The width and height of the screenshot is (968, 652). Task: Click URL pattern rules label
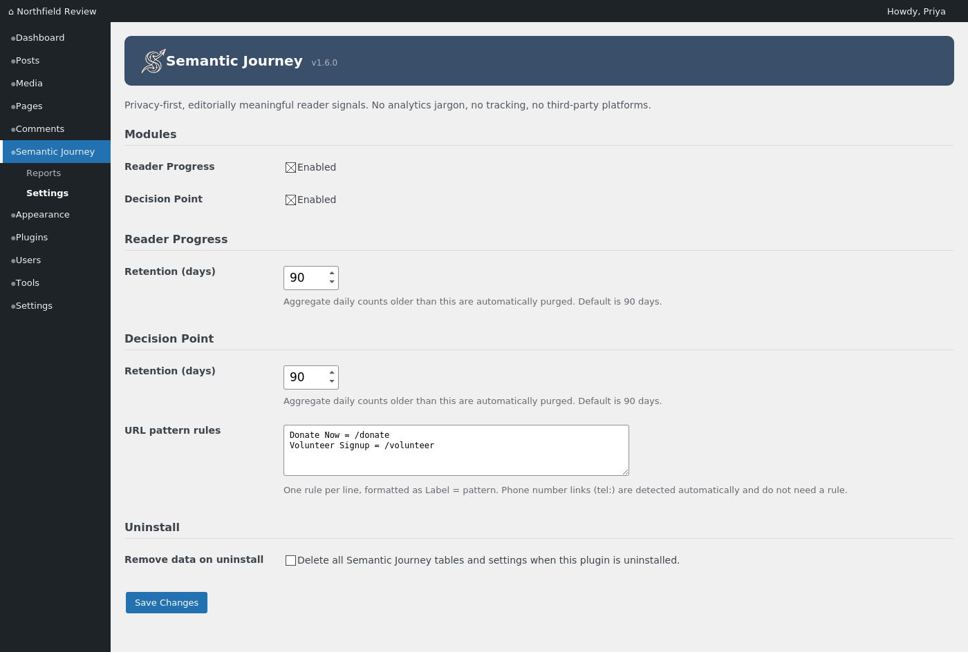point(172,430)
